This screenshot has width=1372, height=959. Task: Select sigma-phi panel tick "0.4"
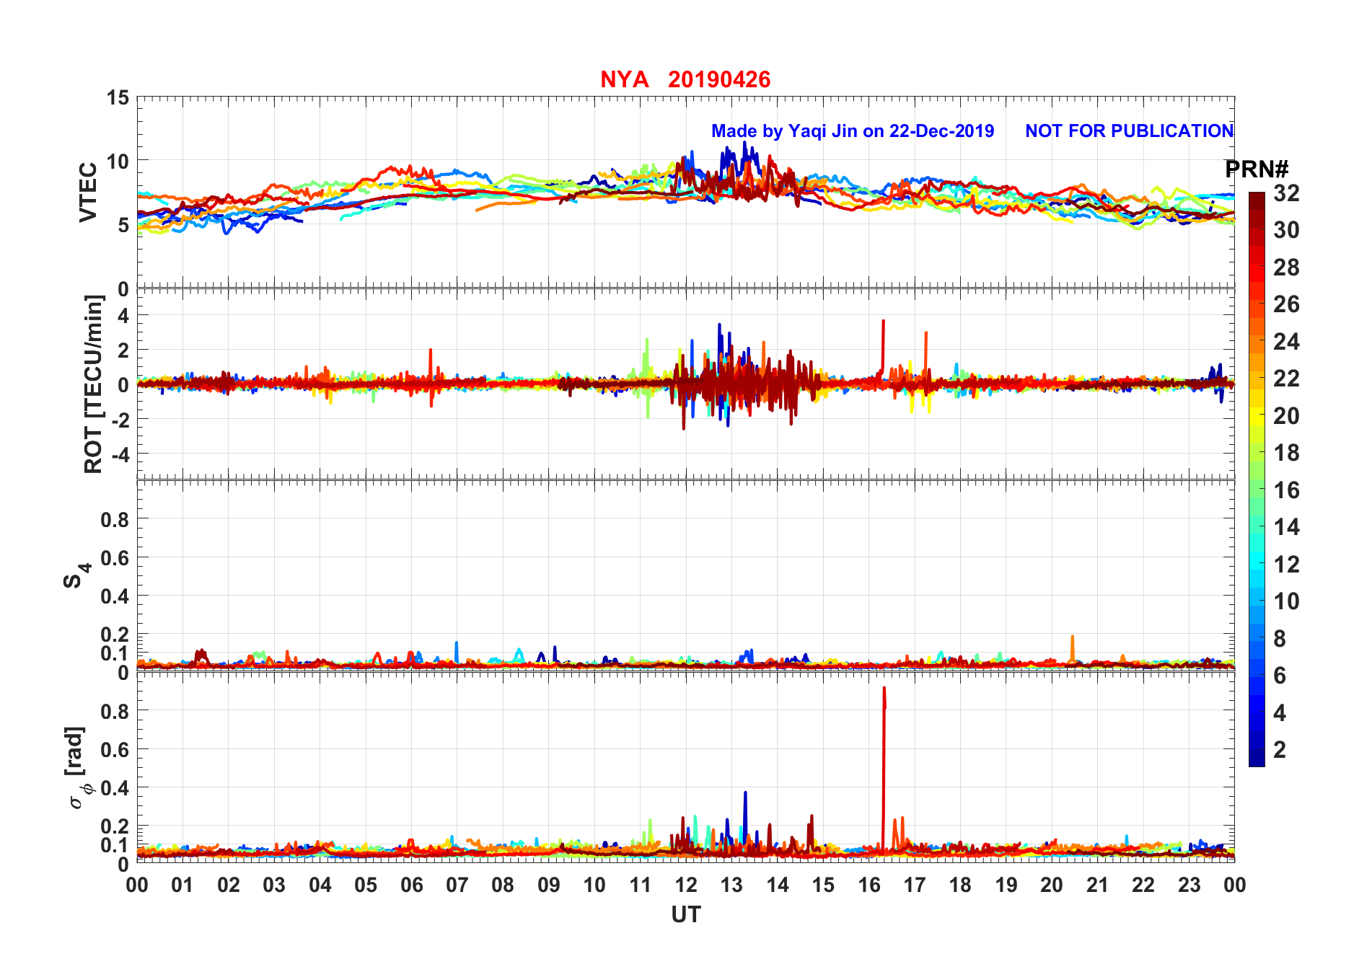[115, 788]
